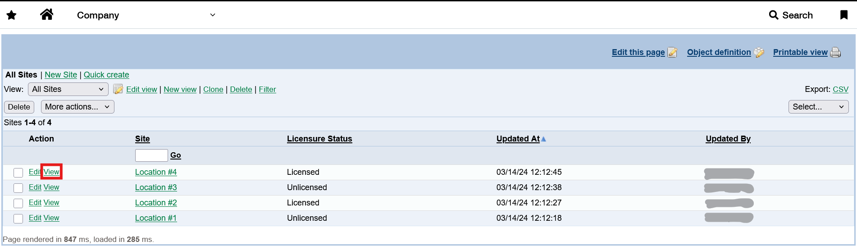Tick the checkbox for Location #1 row

[18, 219]
